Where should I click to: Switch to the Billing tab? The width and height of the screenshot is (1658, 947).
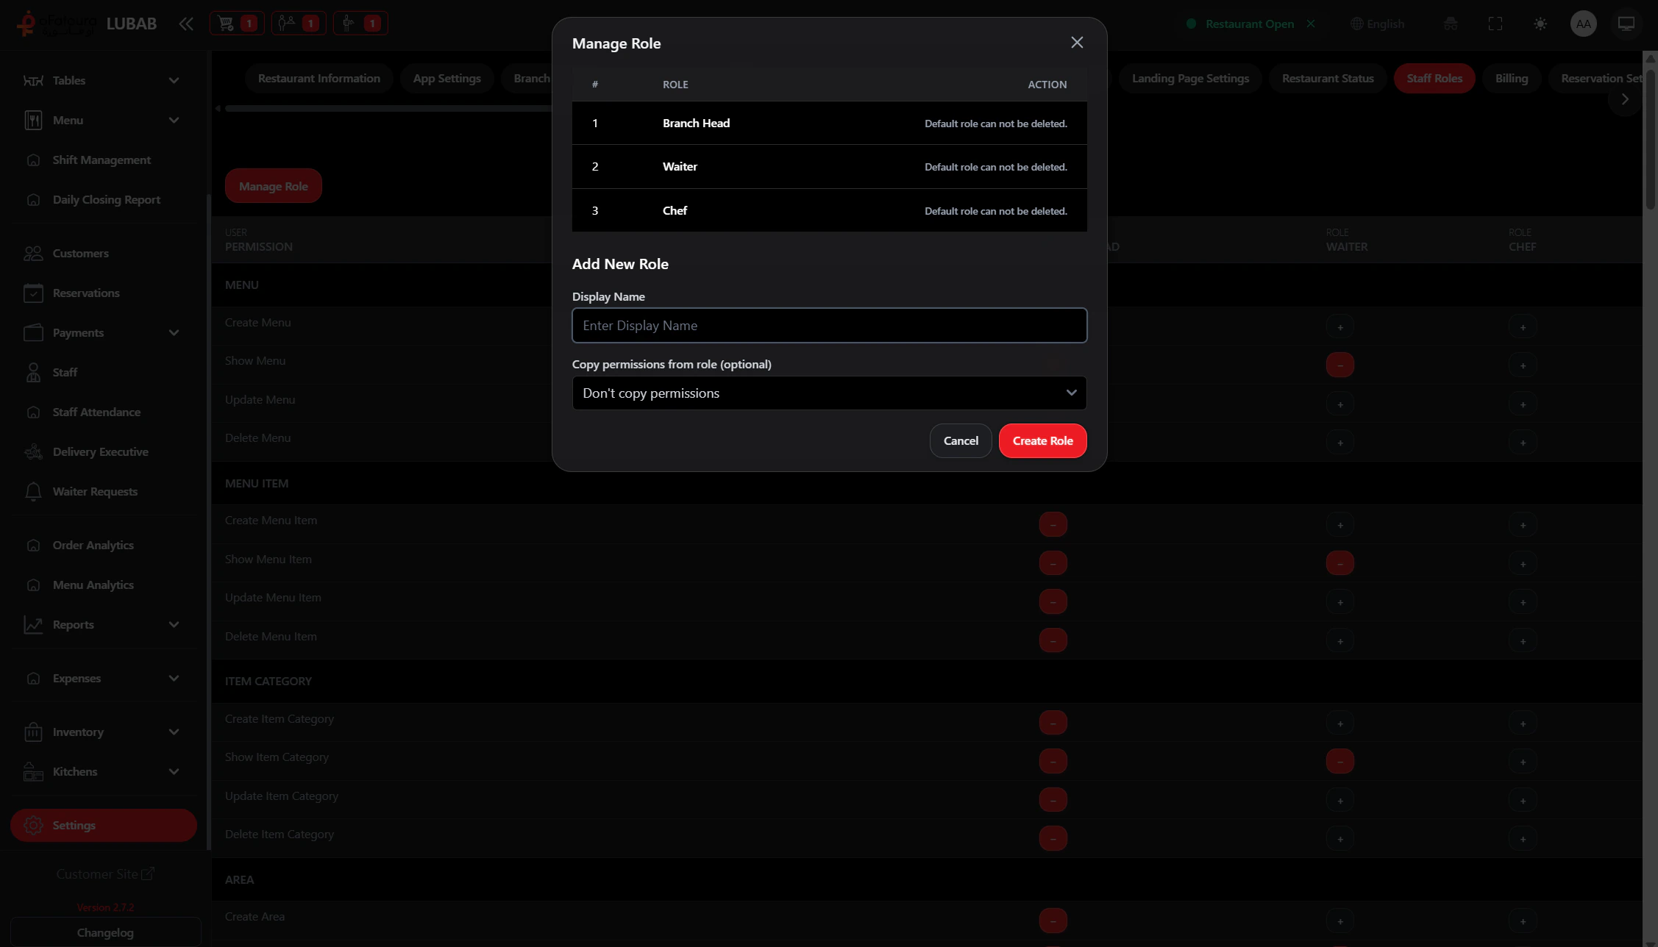pyautogui.click(x=1511, y=79)
